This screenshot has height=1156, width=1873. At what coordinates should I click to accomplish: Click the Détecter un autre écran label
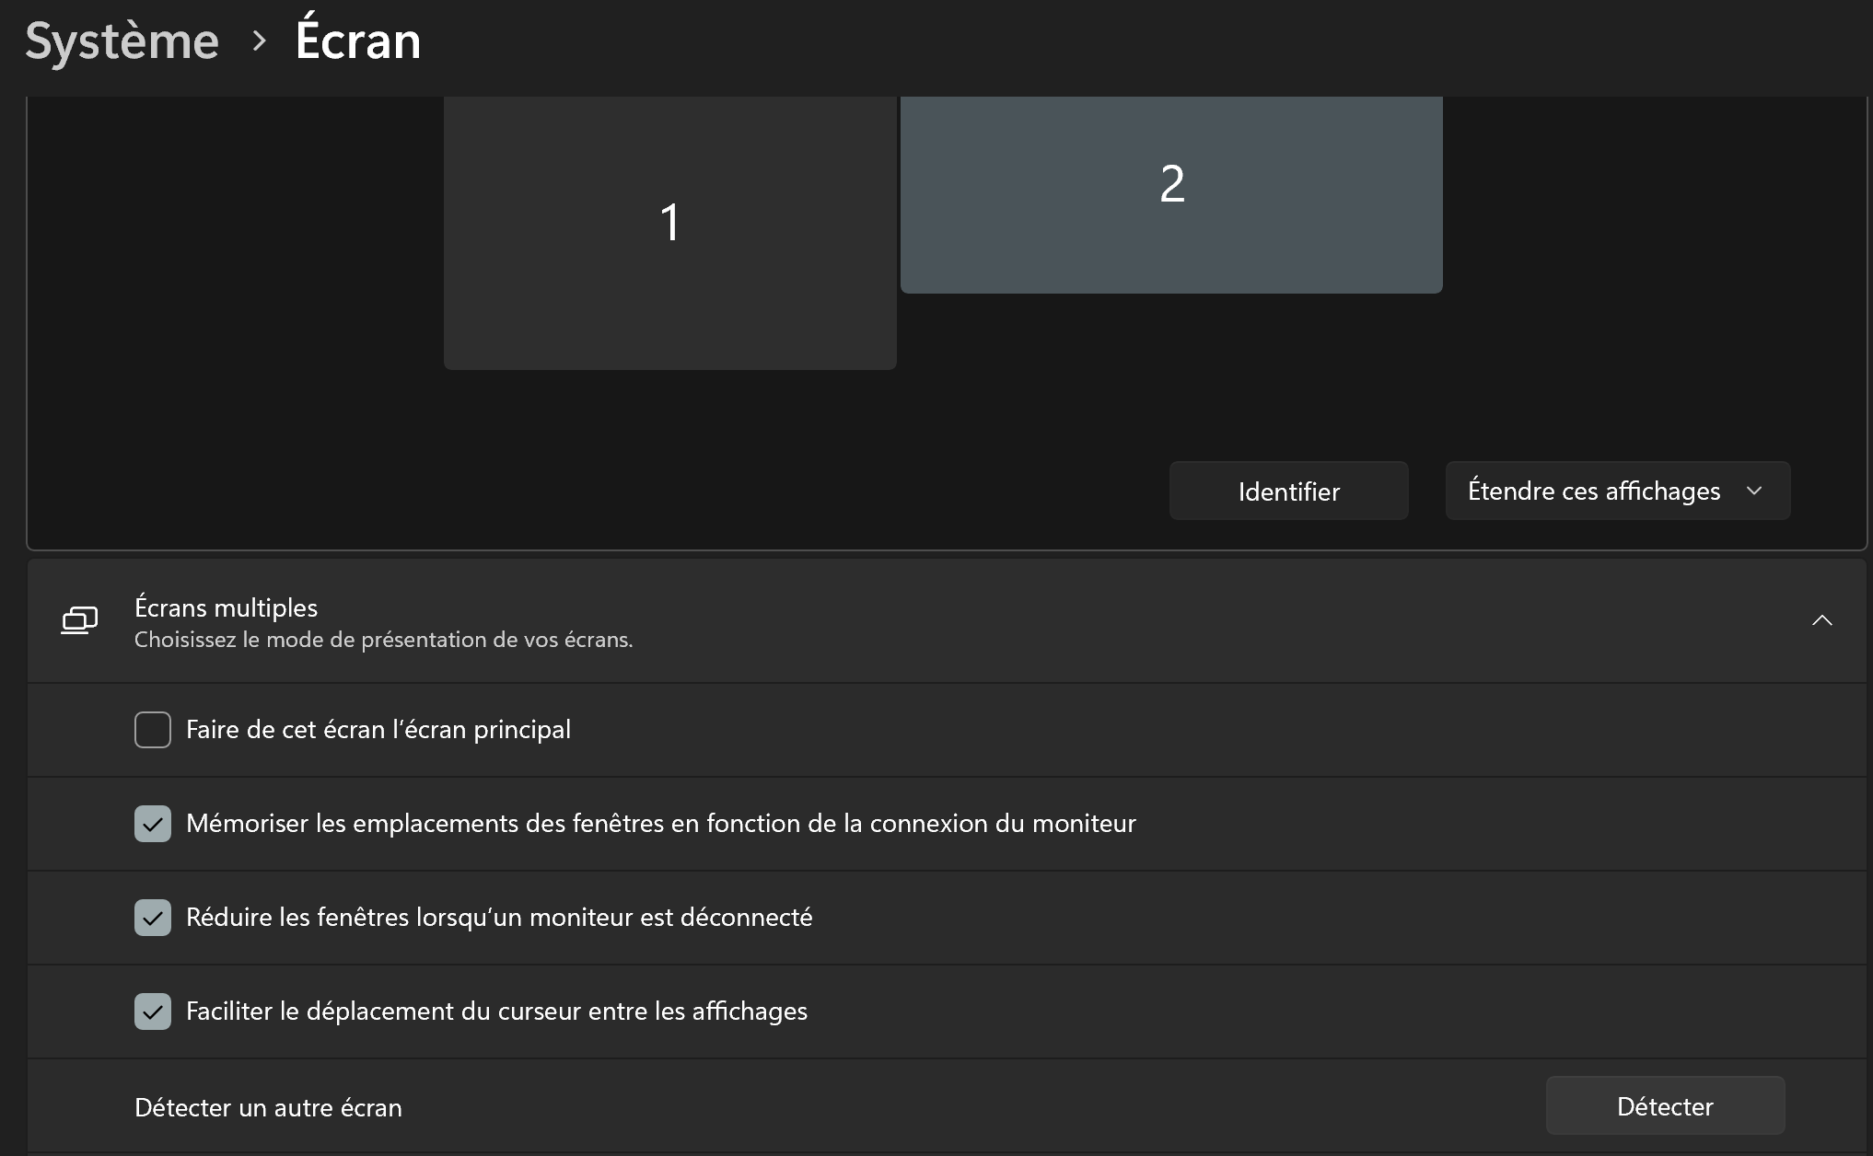tap(268, 1107)
